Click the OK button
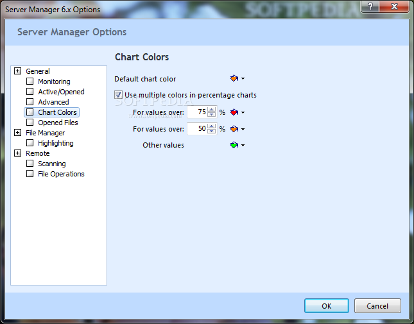The width and height of the screenshot is (414, 324). (x=326, y=306)
